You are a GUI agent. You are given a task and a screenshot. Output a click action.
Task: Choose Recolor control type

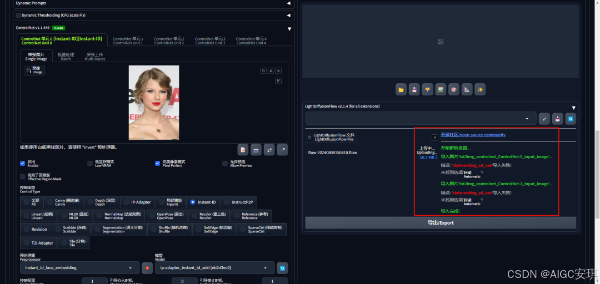click(209, 216)
